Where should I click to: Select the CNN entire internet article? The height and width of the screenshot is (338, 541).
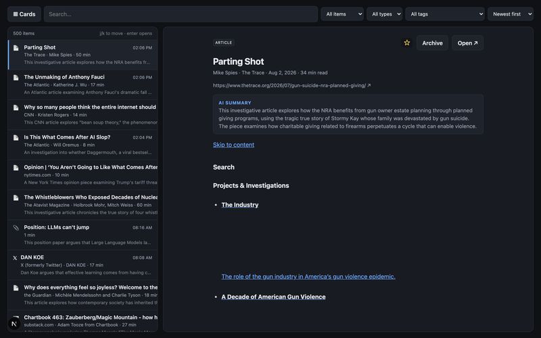point(83,115)
